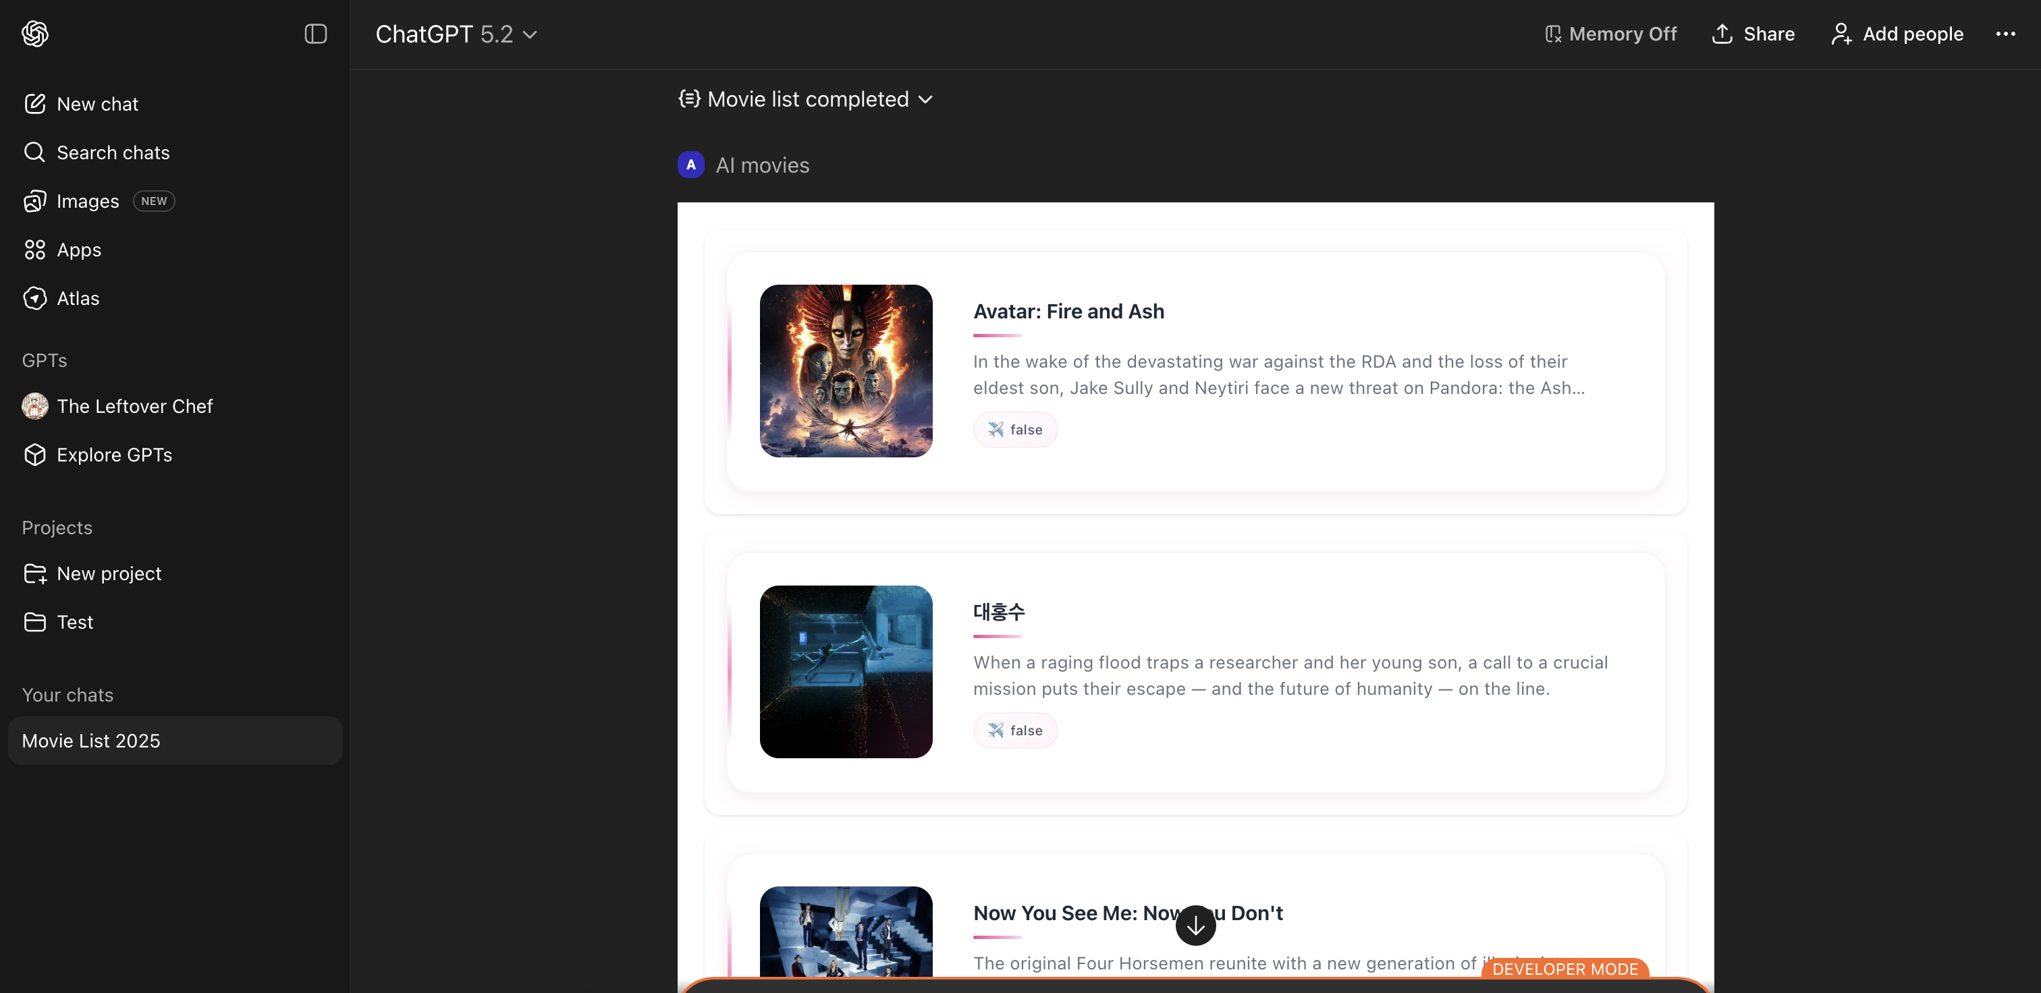Browse the Apps section
The height and width of the screenshot is (993, 2041).
(78, 250)
